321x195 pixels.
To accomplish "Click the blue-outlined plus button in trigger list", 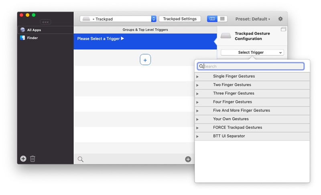I will [145, 60].
